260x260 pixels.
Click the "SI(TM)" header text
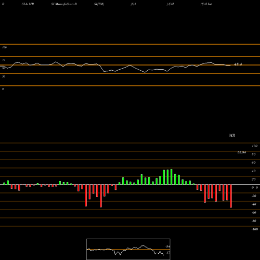pos(99,4)
